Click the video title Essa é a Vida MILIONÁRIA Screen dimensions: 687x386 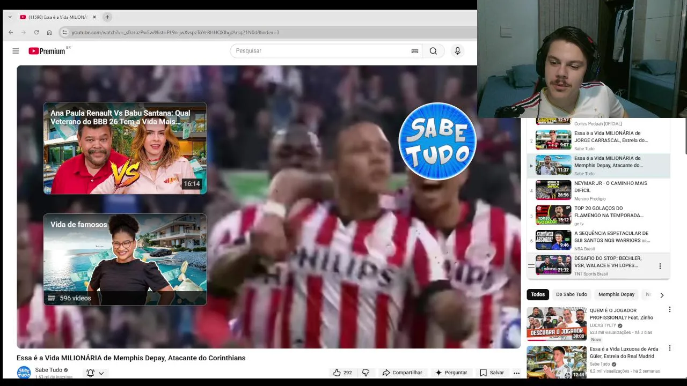[131, 358]
